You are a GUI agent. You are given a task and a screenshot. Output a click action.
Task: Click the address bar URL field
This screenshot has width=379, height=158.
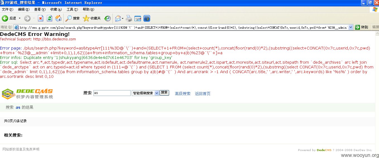click(x=183, y=27)
